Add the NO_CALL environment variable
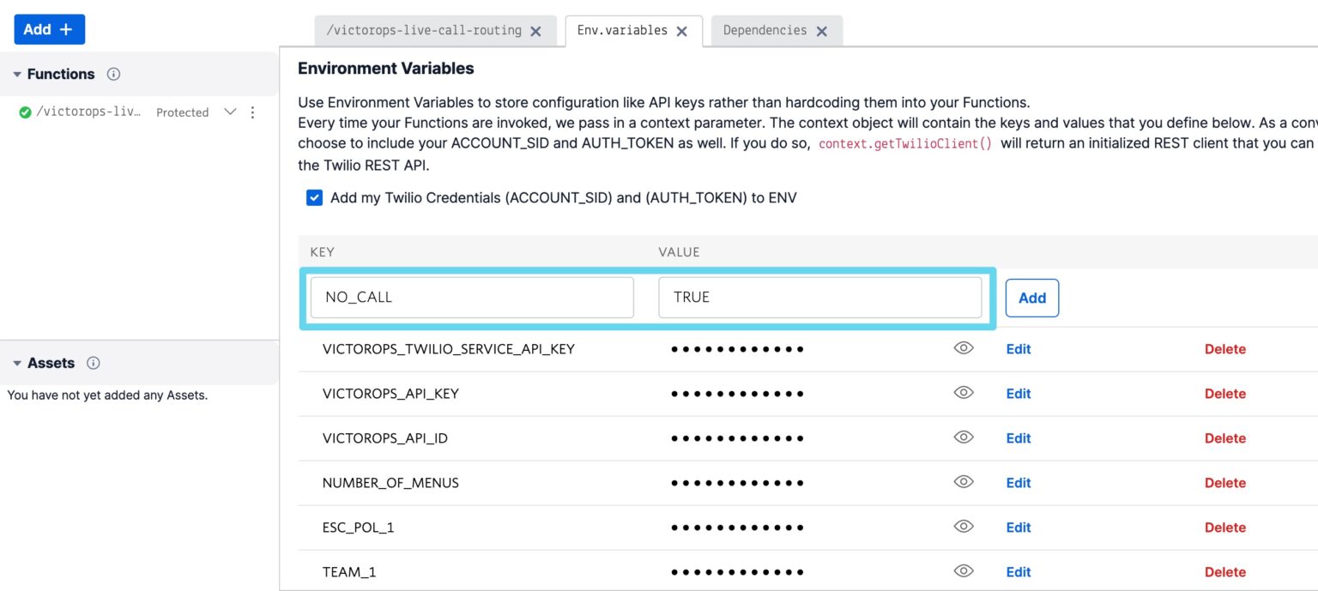 coord(1031,298)
